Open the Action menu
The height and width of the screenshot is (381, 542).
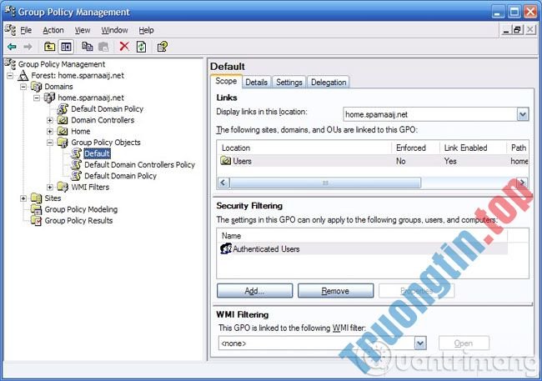pos(53,30)
